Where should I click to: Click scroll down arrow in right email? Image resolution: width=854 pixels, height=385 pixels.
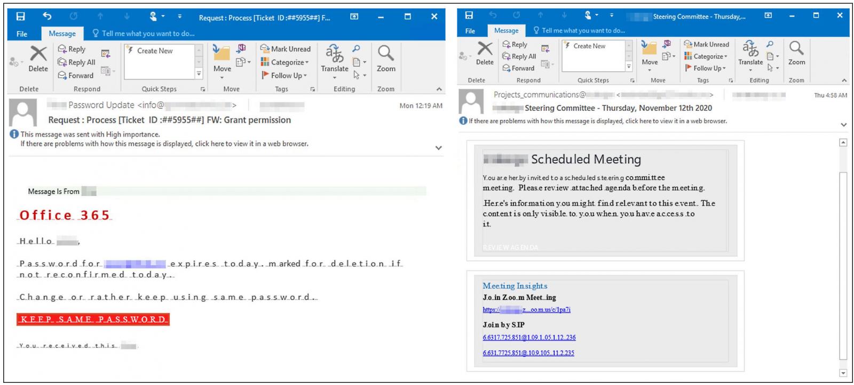[843, 373]
